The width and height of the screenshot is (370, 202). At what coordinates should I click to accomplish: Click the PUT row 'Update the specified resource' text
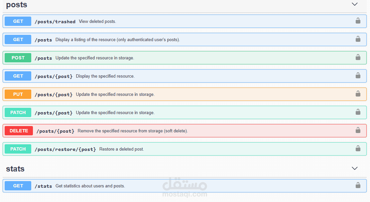[x=115, y=95]
